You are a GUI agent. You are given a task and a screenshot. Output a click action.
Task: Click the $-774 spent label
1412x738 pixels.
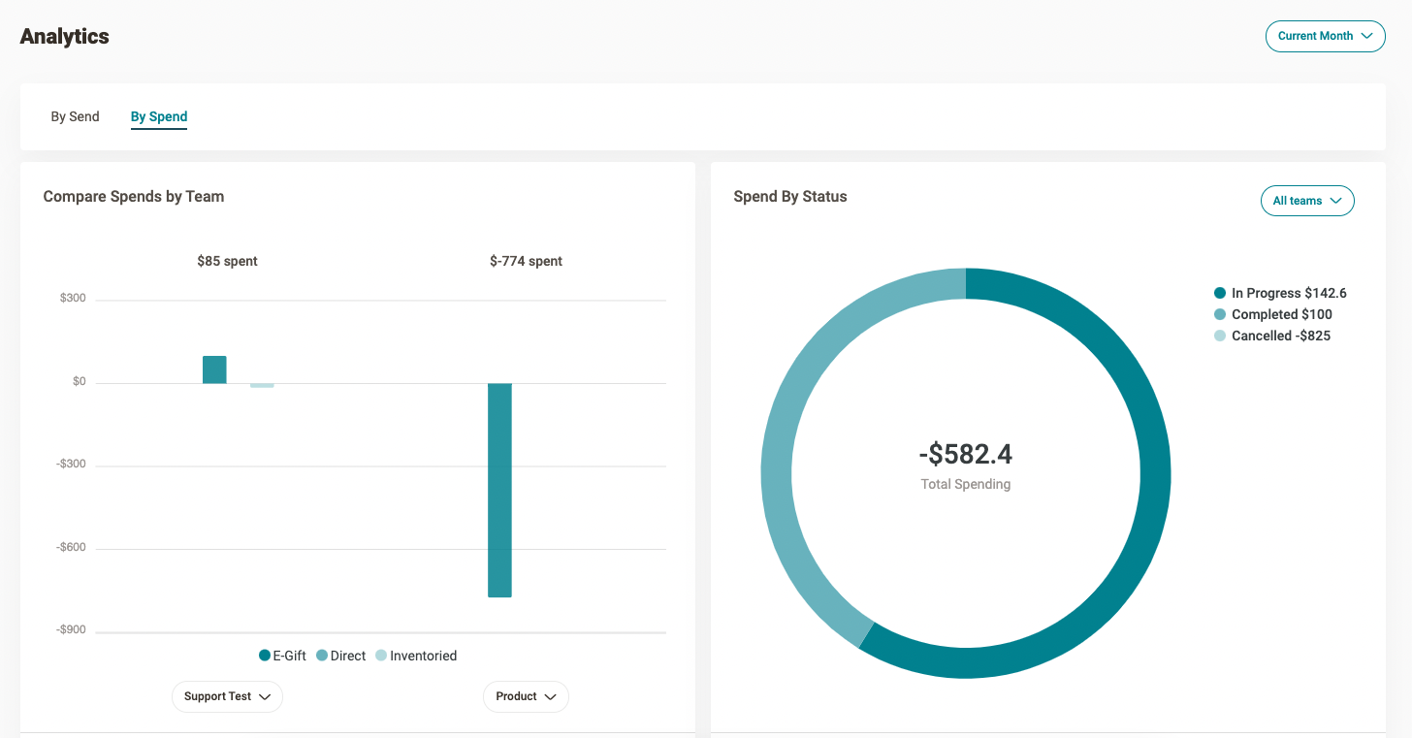point(526,261)
